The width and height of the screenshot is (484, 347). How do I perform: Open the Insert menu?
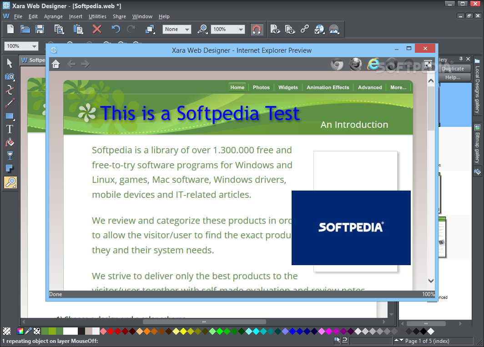(76, 17)
